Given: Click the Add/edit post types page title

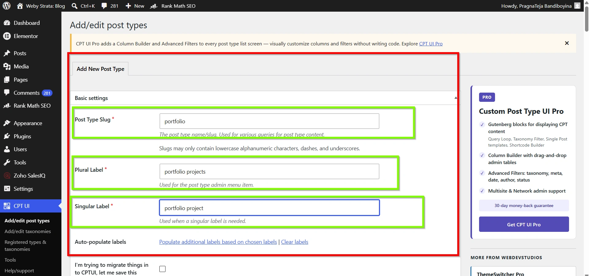Looking at the screenshot, I should point(108,25).
